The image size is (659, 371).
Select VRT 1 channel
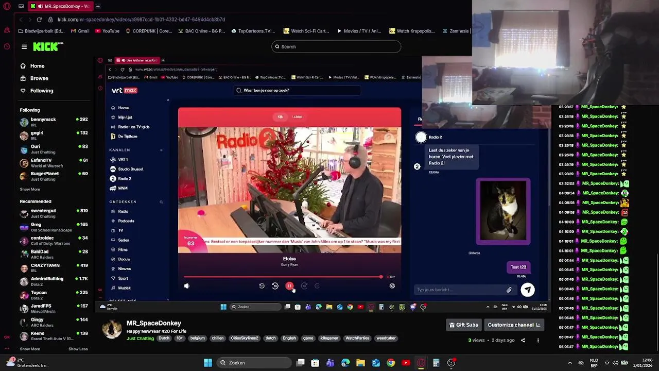pyautogui.click(x=119, y=160)
